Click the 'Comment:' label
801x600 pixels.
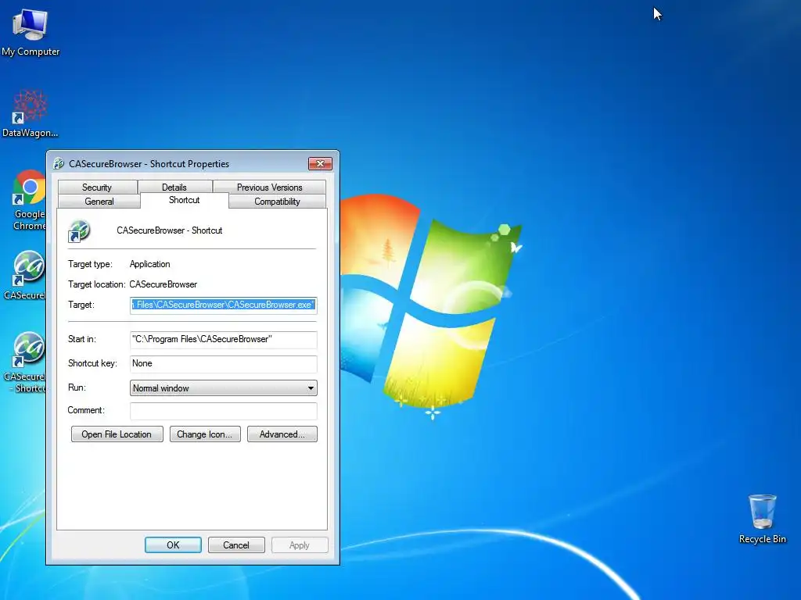click(86, 410)
